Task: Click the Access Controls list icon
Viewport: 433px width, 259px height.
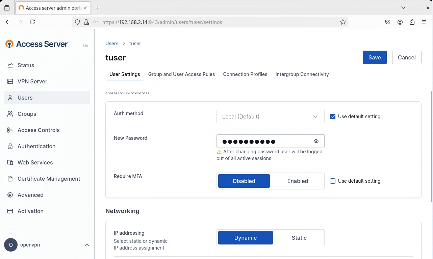Action: tap(10, 130)
